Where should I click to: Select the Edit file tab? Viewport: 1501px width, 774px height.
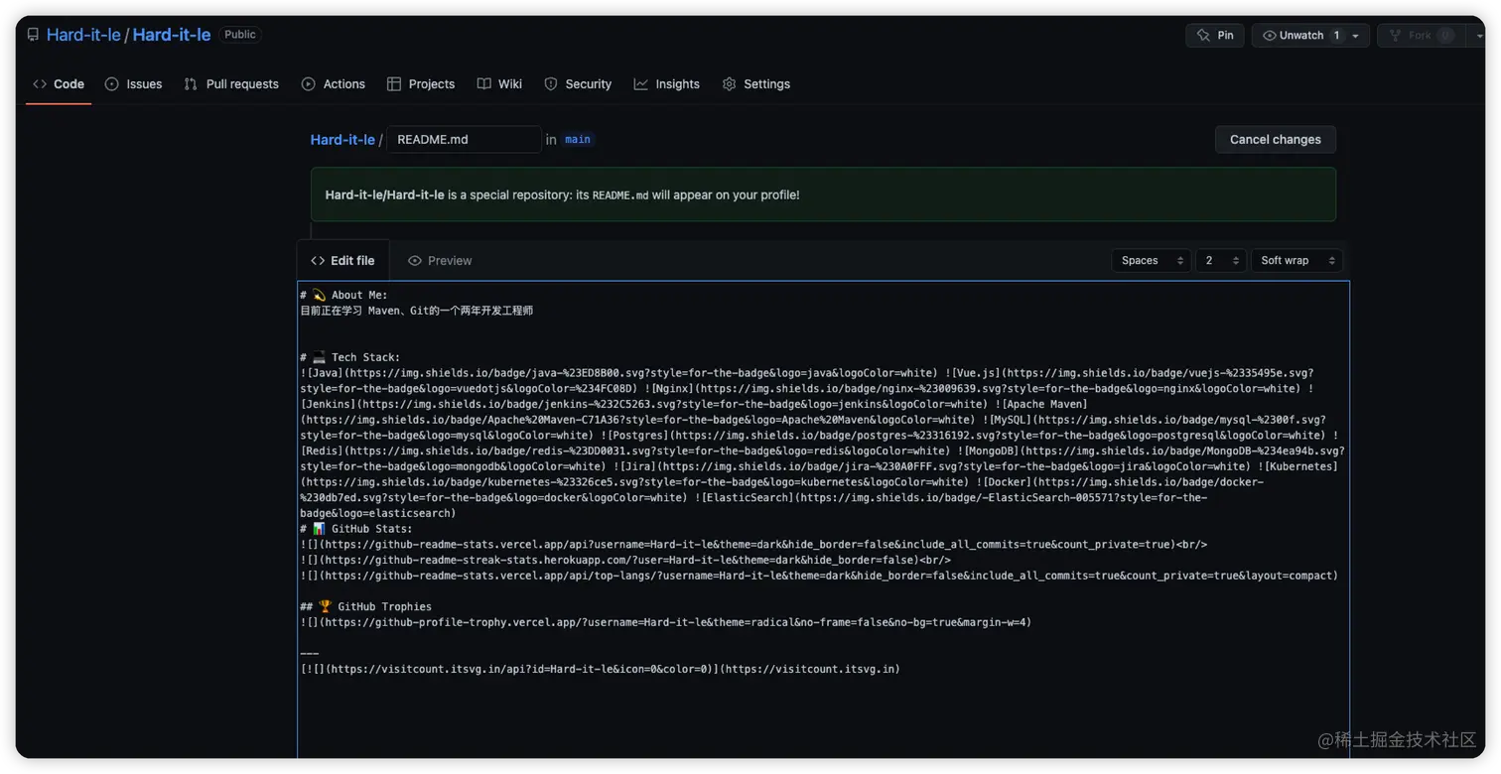[342, 261]
